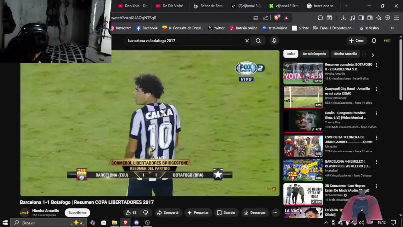Open options for Escholita Telonera video
403x227 pixels.
[377, 138]
